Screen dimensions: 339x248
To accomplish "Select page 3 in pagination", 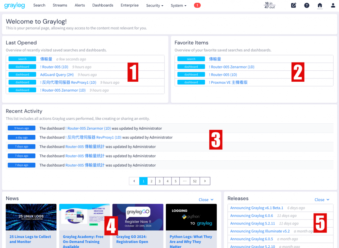I will tap(159, 181).
